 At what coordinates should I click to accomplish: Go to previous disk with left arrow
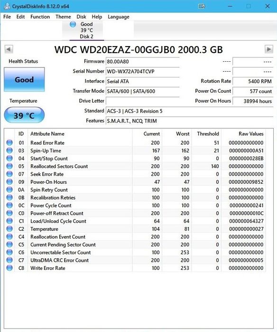9,49
